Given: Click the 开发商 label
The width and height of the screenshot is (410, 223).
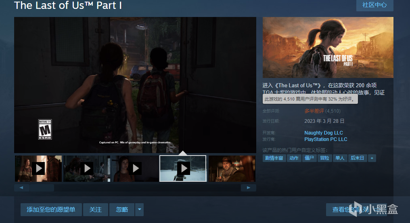Looking at the screenshot, I should tap(269, 133).
